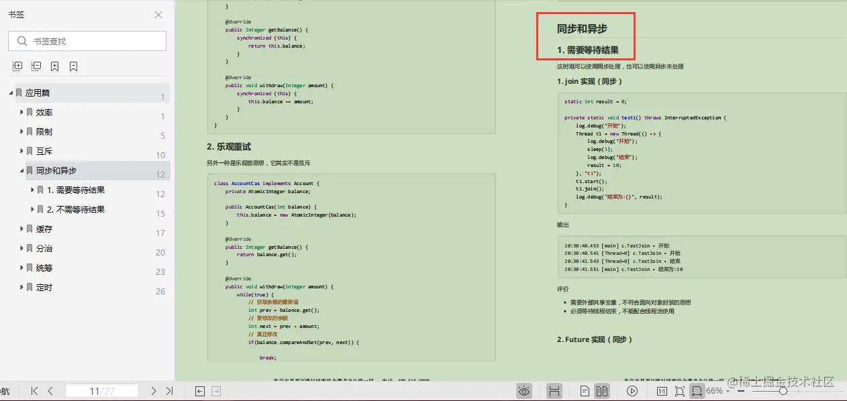
Task: Collapse the 同步和异步 bookmark node
Action: 21,170
